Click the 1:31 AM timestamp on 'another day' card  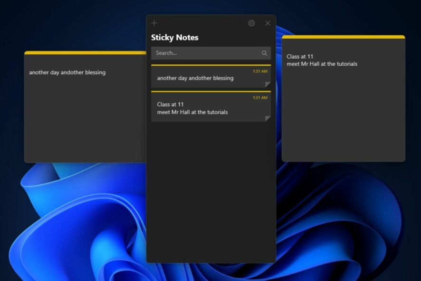[260, 71]
